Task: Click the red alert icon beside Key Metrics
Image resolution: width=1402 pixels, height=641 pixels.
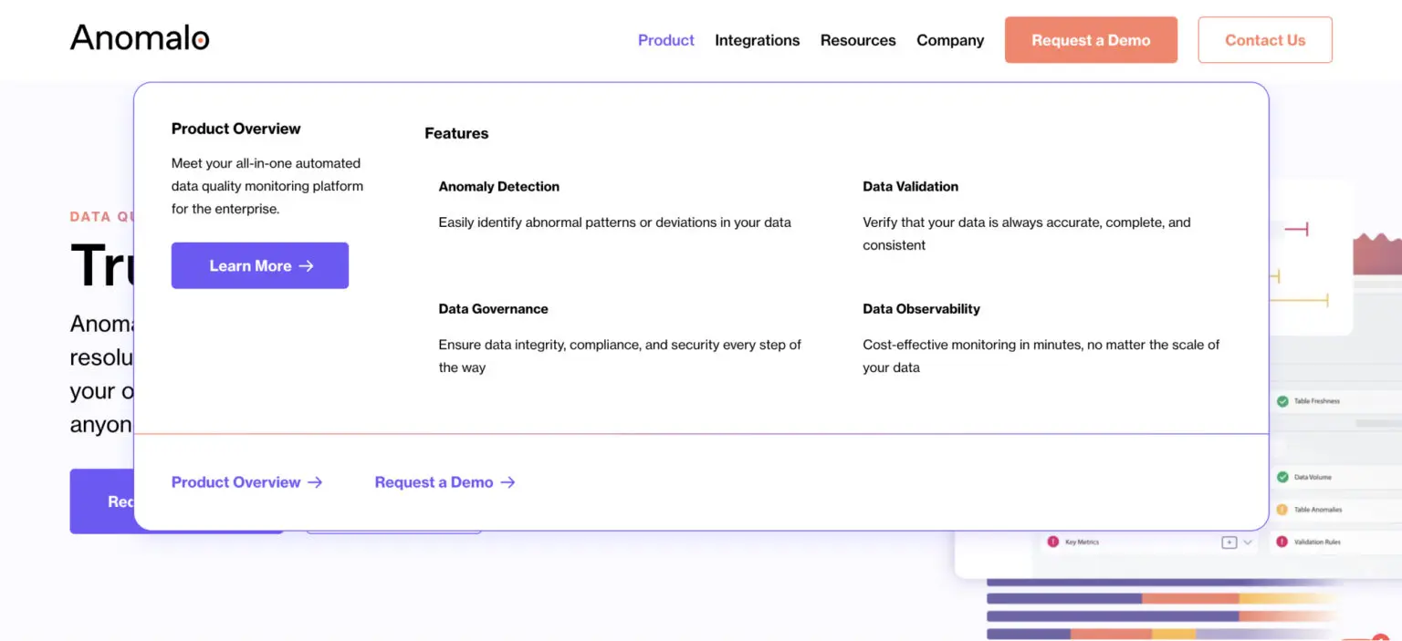Action: [1052, 542]
